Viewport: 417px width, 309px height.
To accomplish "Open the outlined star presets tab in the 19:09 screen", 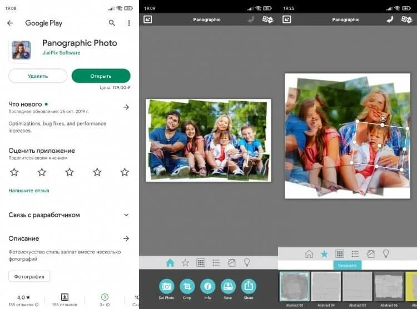I will 185,263.
